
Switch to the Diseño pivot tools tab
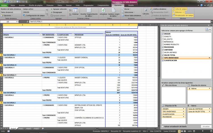(131, 5)
